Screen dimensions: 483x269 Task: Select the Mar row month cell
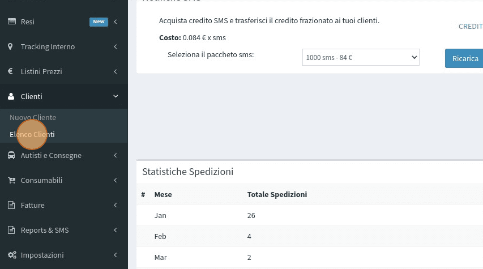coord(160,257)
